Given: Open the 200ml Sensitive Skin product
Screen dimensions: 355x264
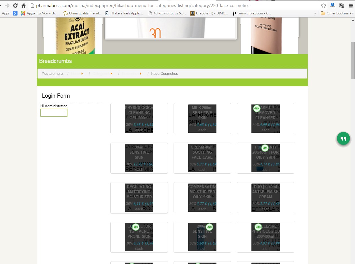Looking at the screenshot, I should (202, 237).
